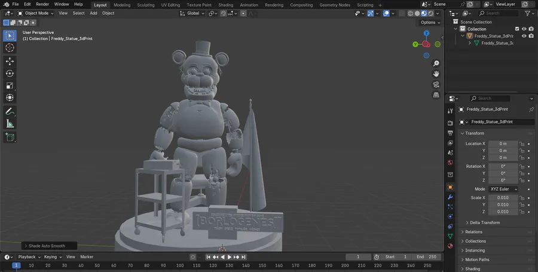The width and height of the screenshot is (538, 272).
Task: Click the Shade Auto Smooth operator panel
Action: [x=50, y=246]
